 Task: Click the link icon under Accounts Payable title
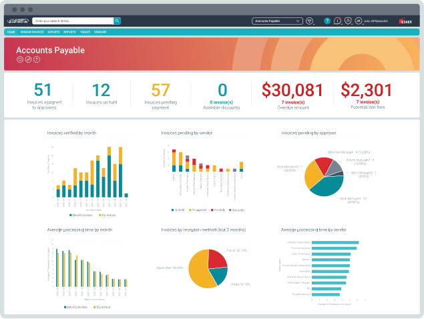(x=28, y=59)
